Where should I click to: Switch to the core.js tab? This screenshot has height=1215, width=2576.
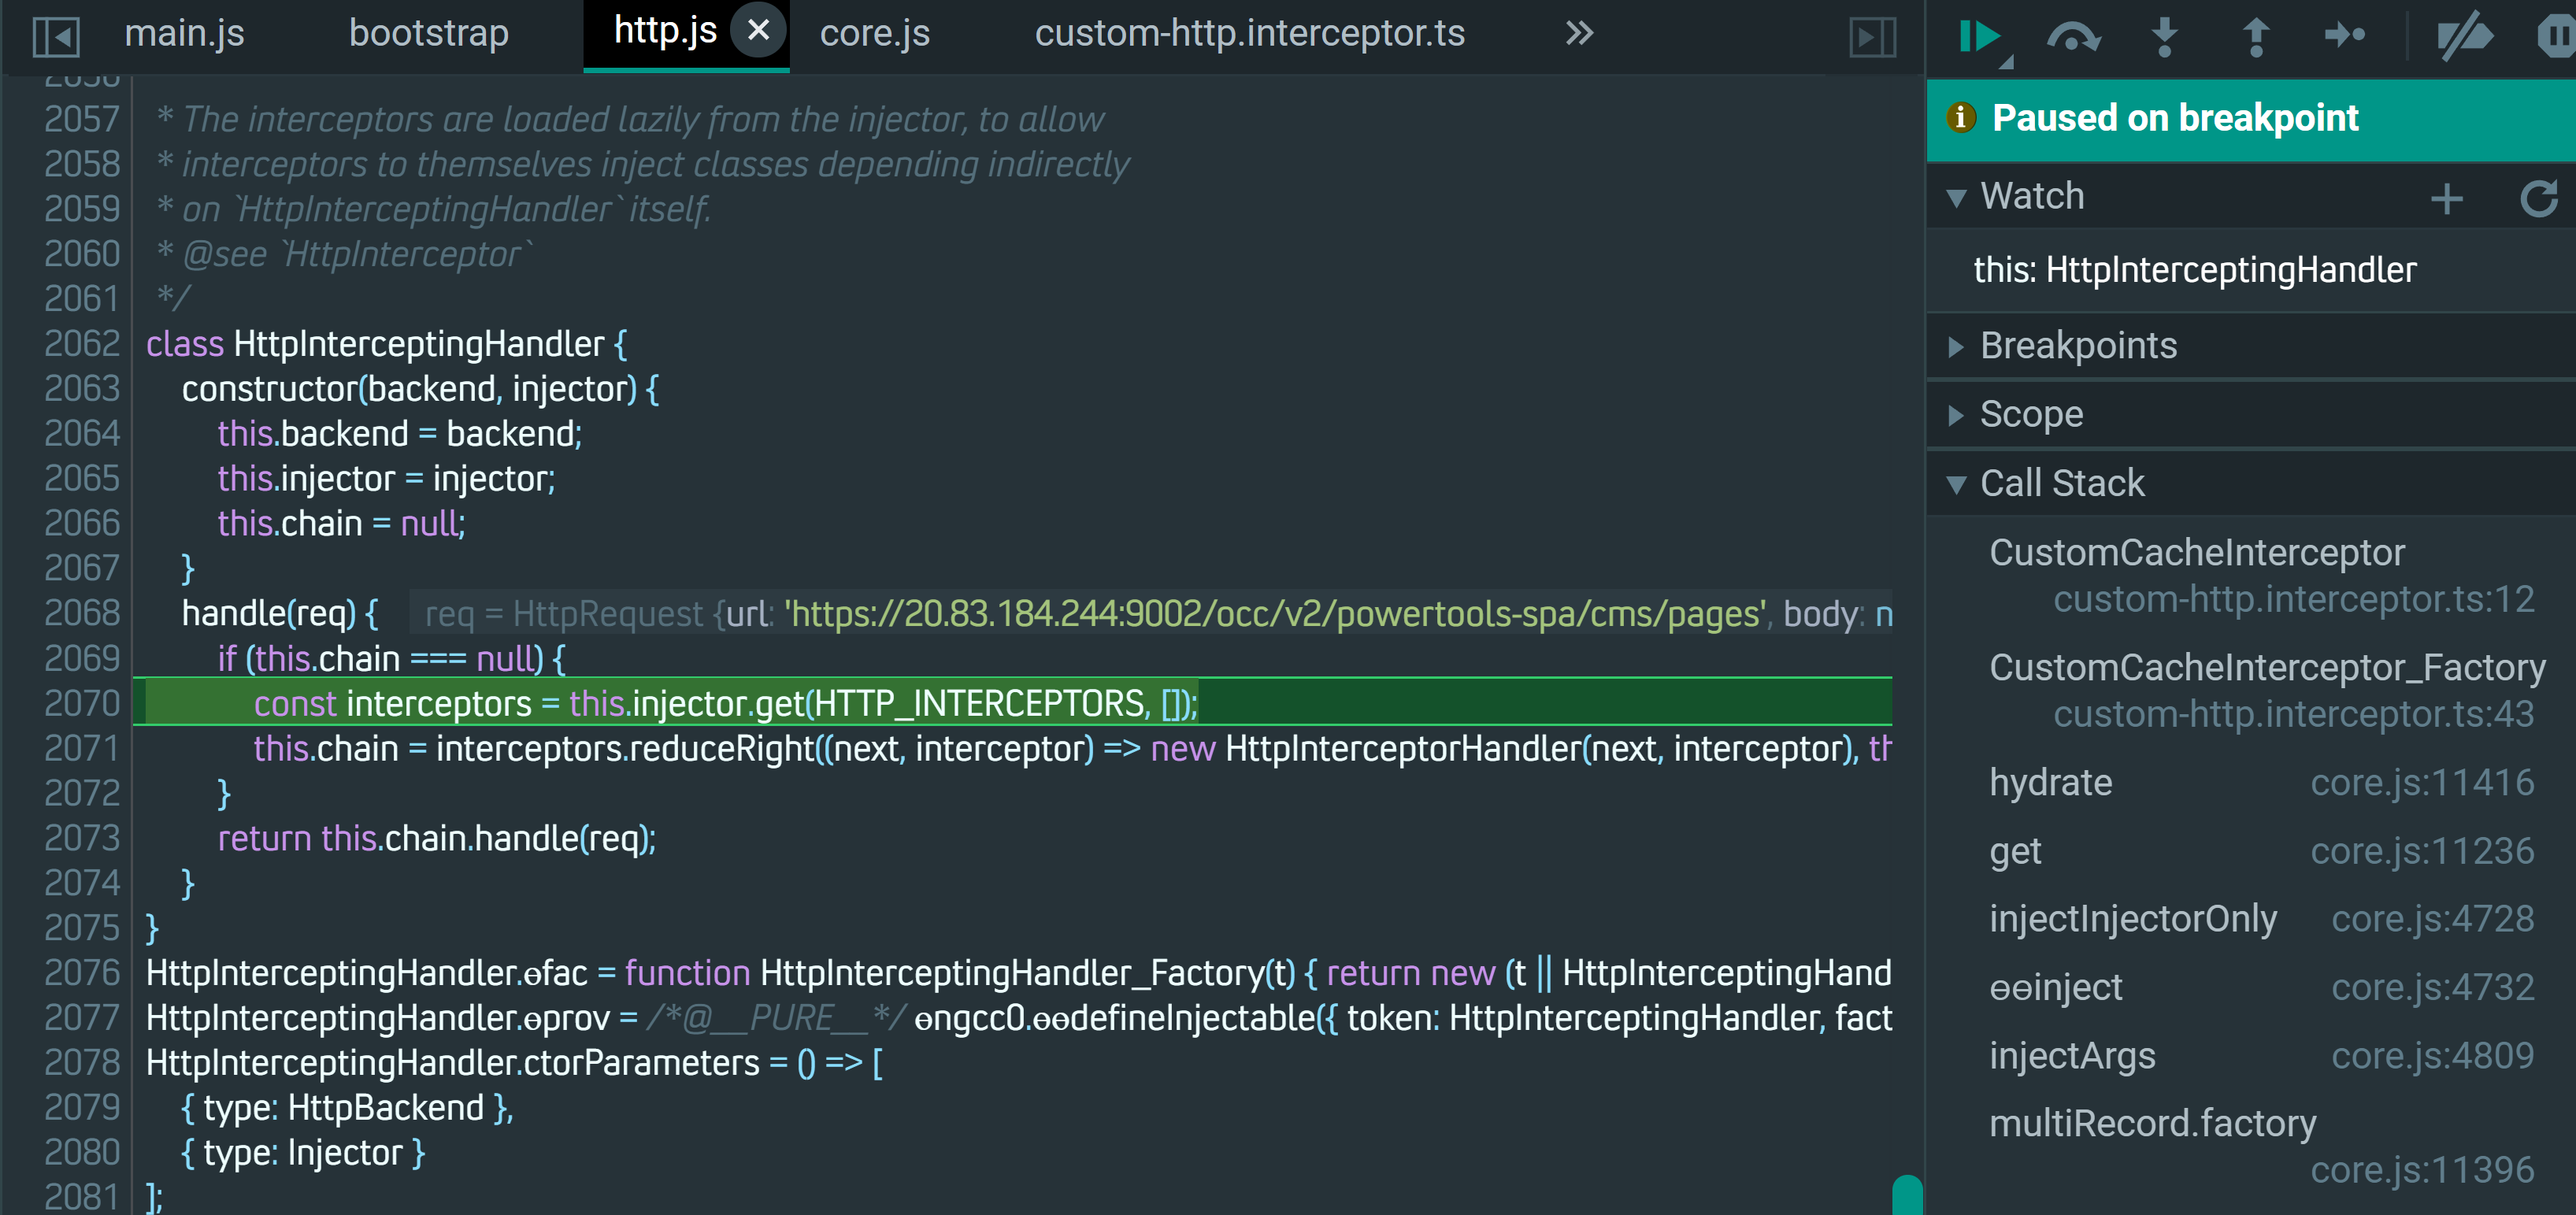tap(874, 33)
